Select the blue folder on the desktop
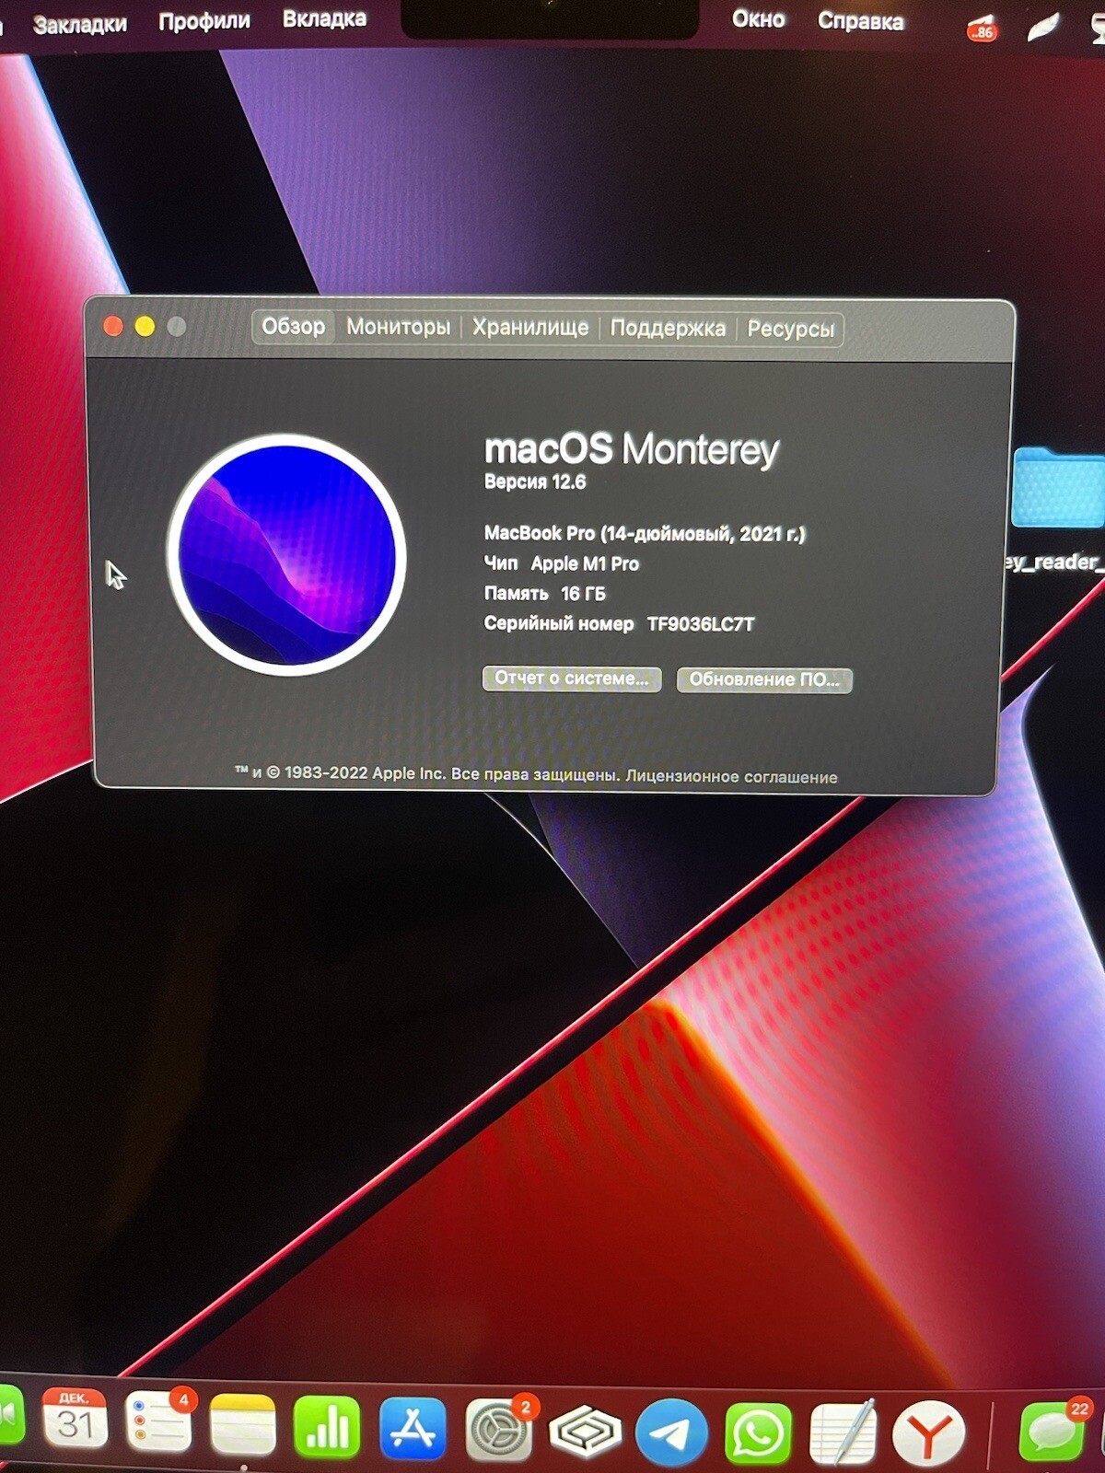The image size is (1105, 1473). (1059, 487)
